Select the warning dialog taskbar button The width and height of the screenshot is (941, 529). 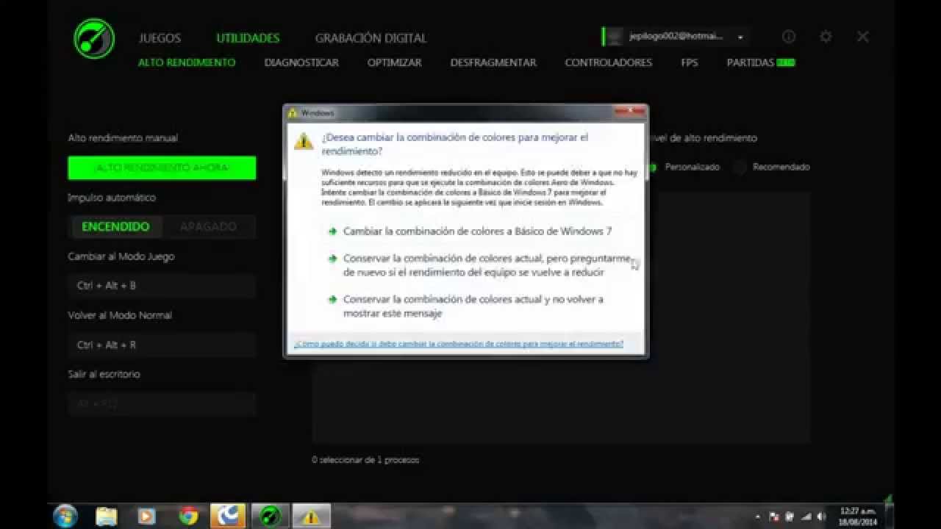(x=311, y=517)
